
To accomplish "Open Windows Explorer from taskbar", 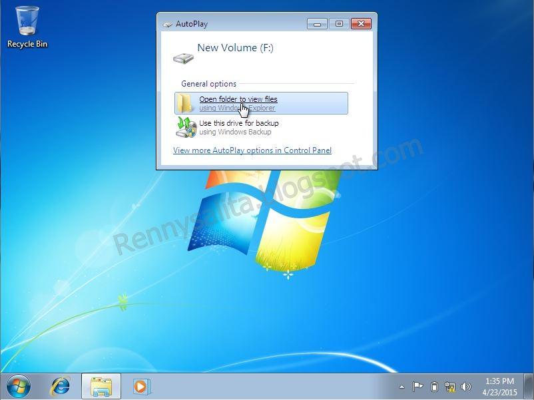I will 101,387.
